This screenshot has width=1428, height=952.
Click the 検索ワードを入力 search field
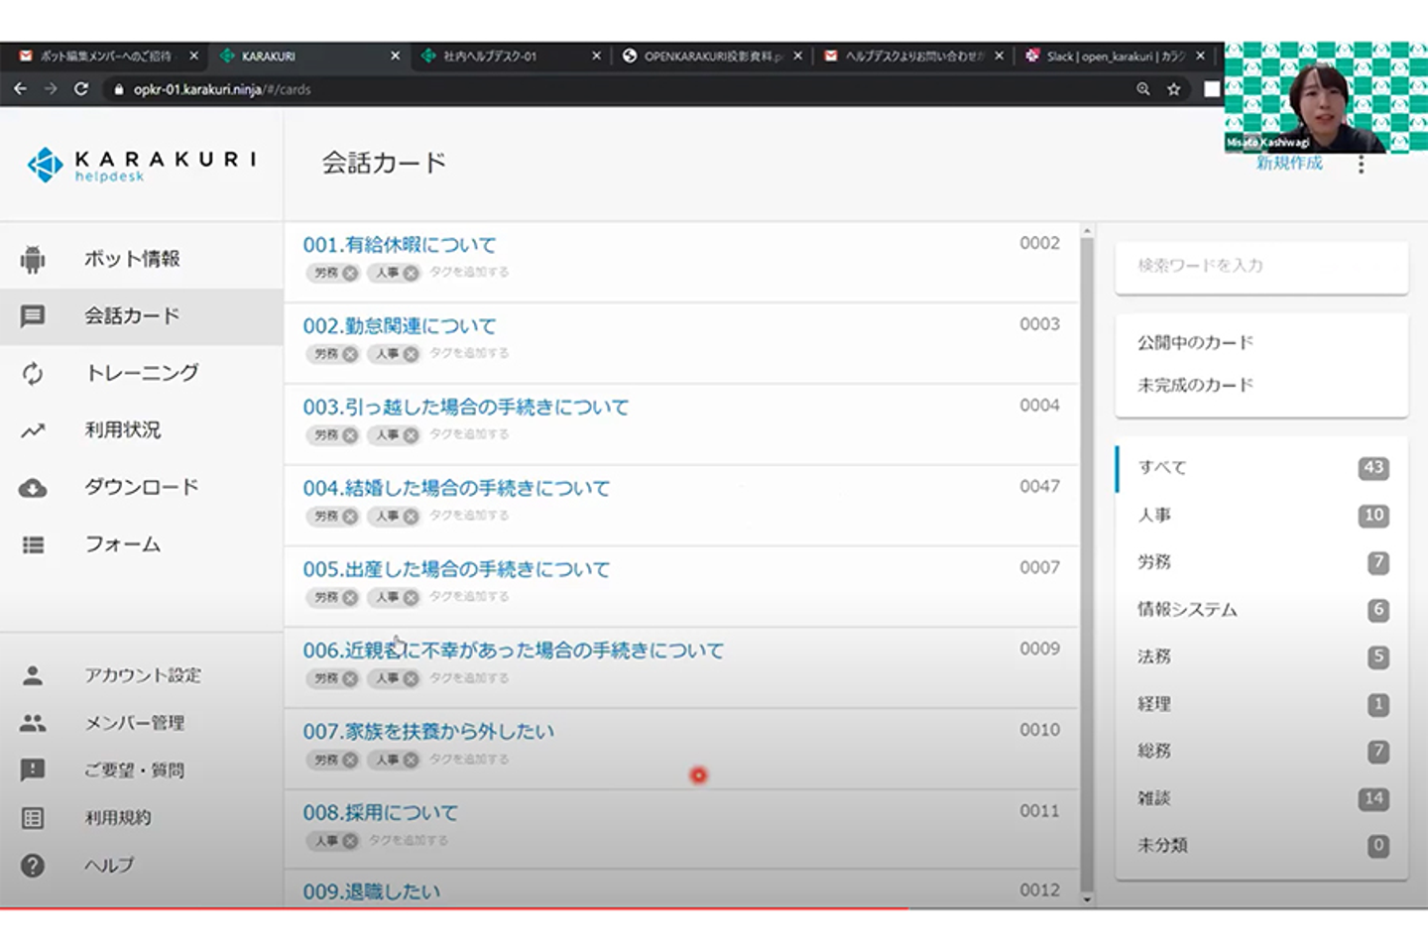click(x=1260, y=266)
